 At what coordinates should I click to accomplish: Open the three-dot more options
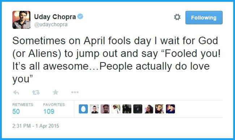pyautogui.click(x=75, y=92)
